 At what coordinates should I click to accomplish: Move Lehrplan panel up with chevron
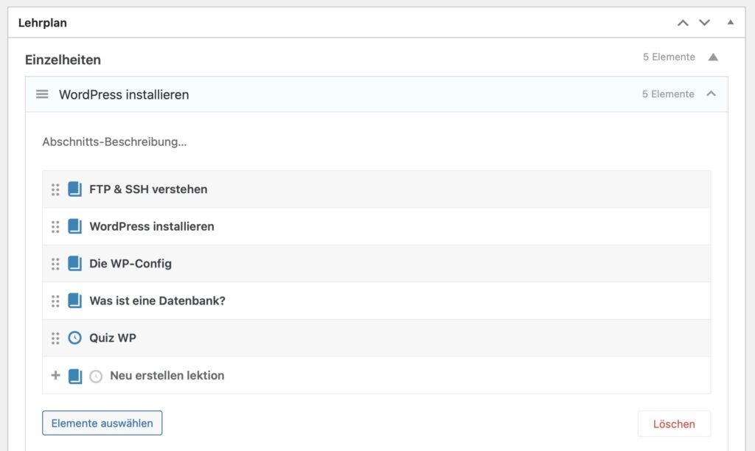pyautogui.click(x=683, y=23)
